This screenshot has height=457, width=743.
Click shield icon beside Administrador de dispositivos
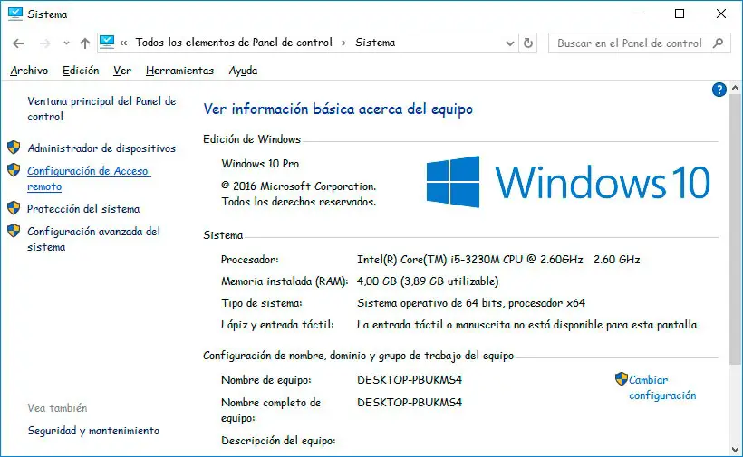pyautogui.click(x=14, y=148)
